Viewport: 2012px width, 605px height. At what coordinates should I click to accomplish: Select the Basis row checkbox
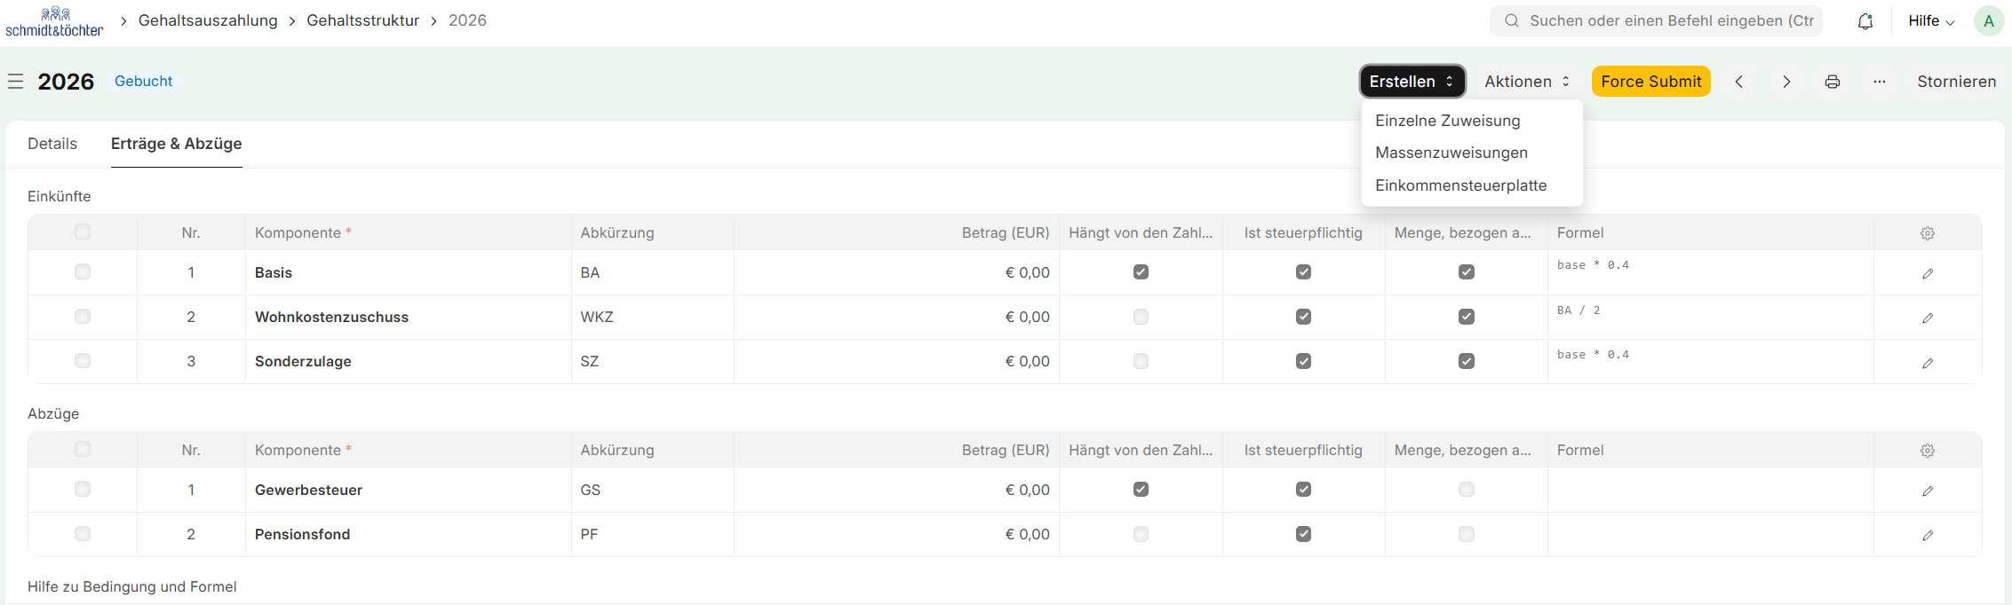pyautogui.click(x=83, y=272)
